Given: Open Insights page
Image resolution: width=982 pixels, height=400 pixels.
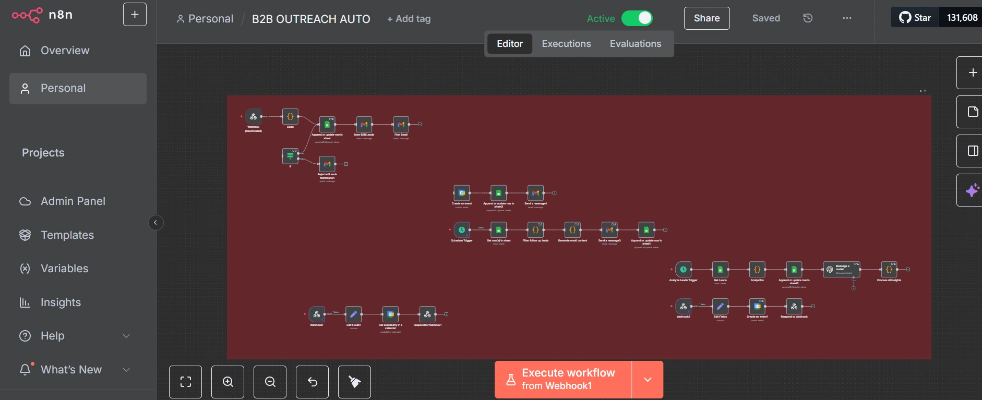Looking at the screenshot, I should [78, 302].
